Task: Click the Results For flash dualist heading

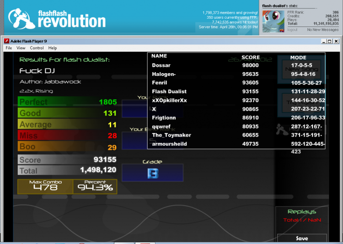Action: point(64,60)
